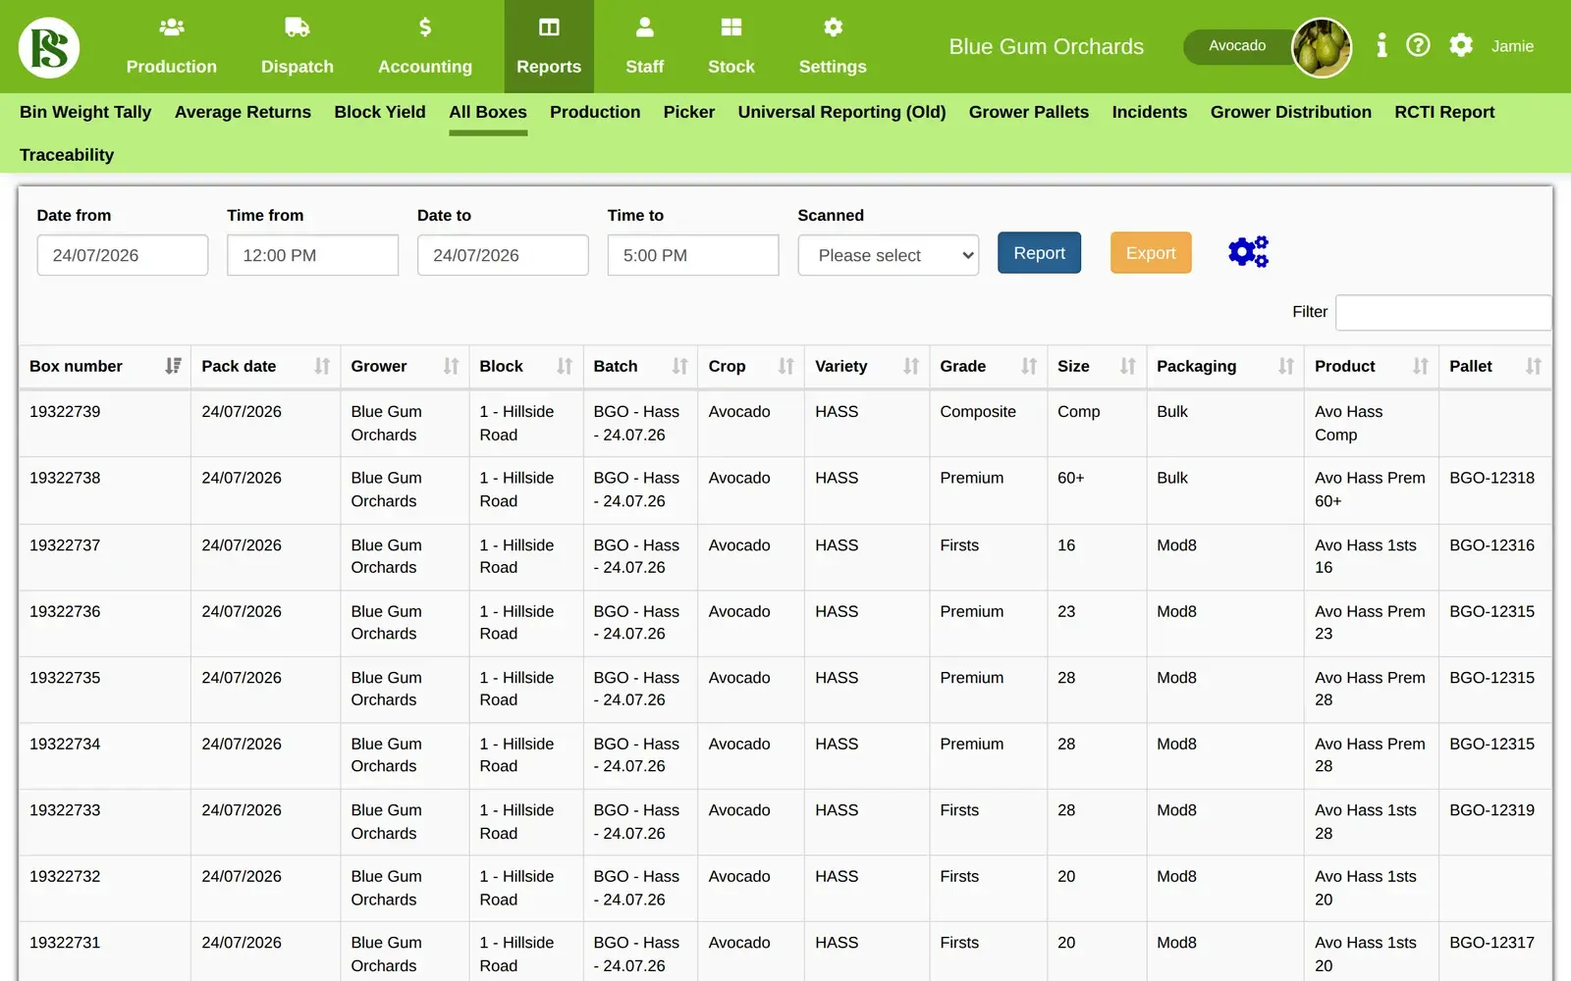The width and height of the screenshot is (1571, 981).
Task: Click Avo Hass Comp product cell
Action: (x=1372, y=424)
